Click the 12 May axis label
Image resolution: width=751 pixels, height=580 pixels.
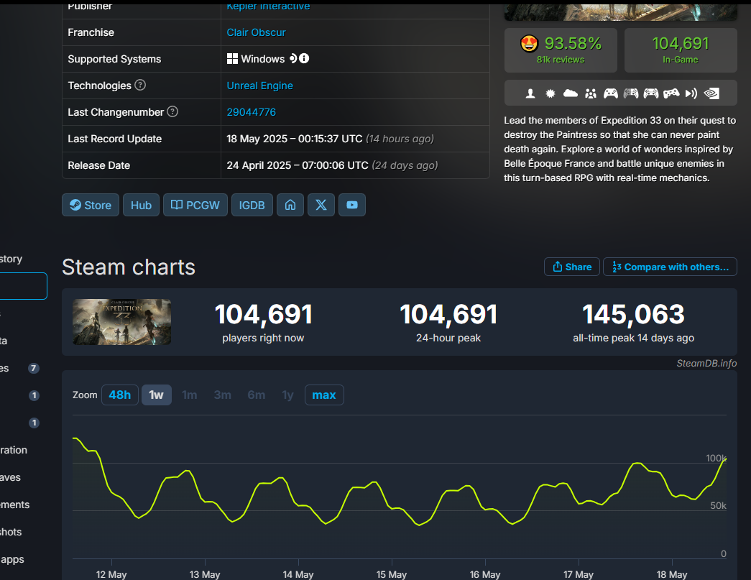111,574
